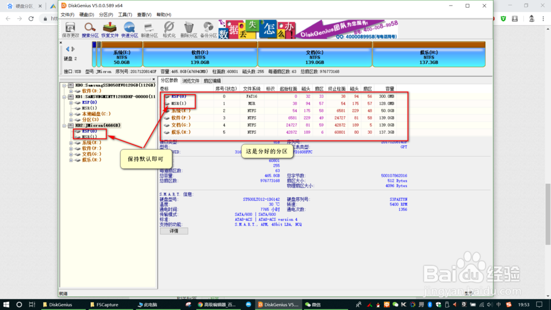Select the 分区参数 tab

pos(169,80)
